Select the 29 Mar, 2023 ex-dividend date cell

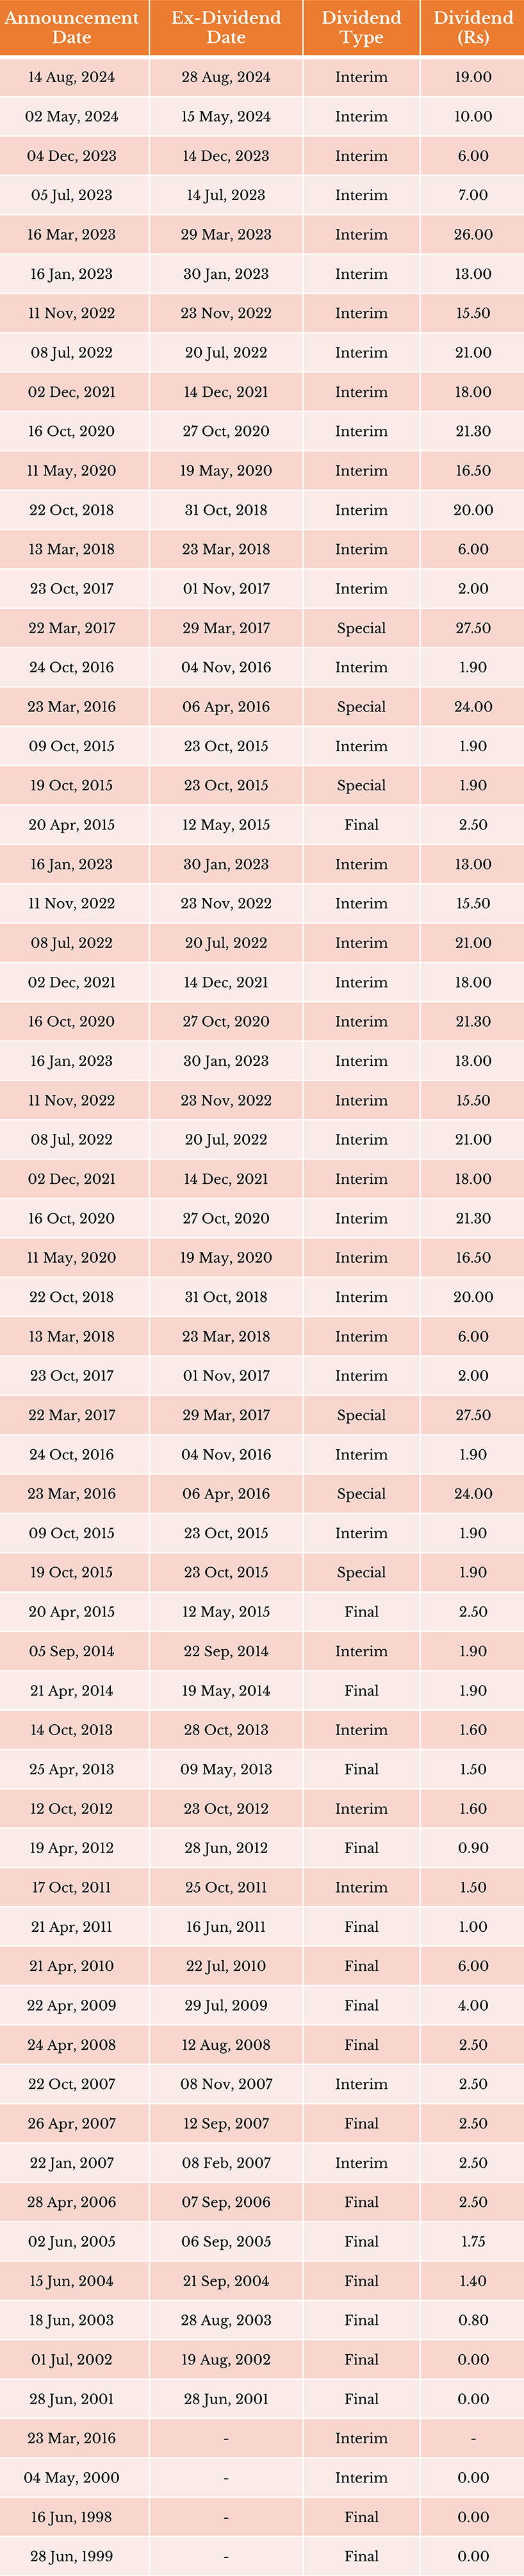pos(226,235)
